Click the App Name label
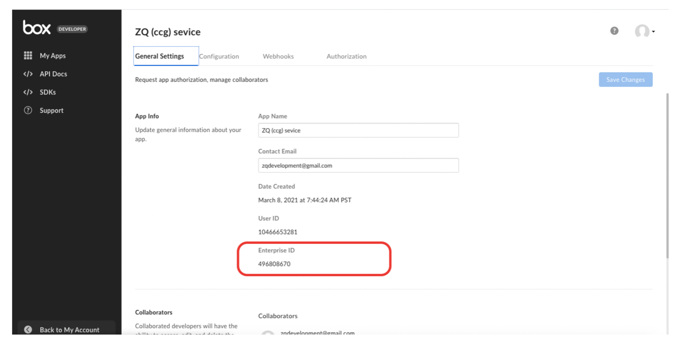This screenshot has width=680, height=343. coord(272,116)
